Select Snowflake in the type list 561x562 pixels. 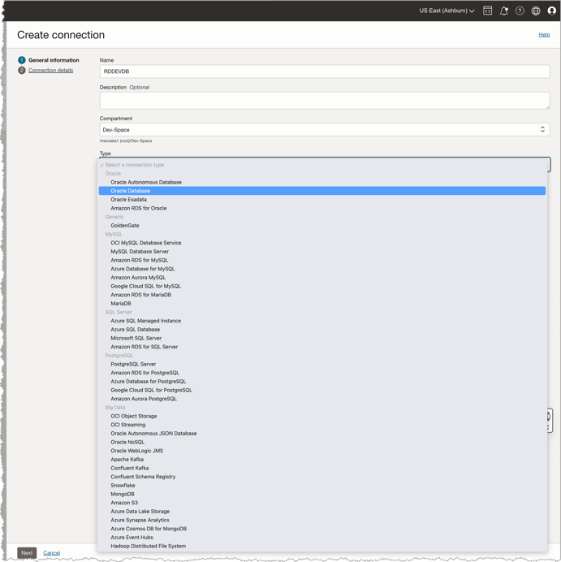pos(123,486)
